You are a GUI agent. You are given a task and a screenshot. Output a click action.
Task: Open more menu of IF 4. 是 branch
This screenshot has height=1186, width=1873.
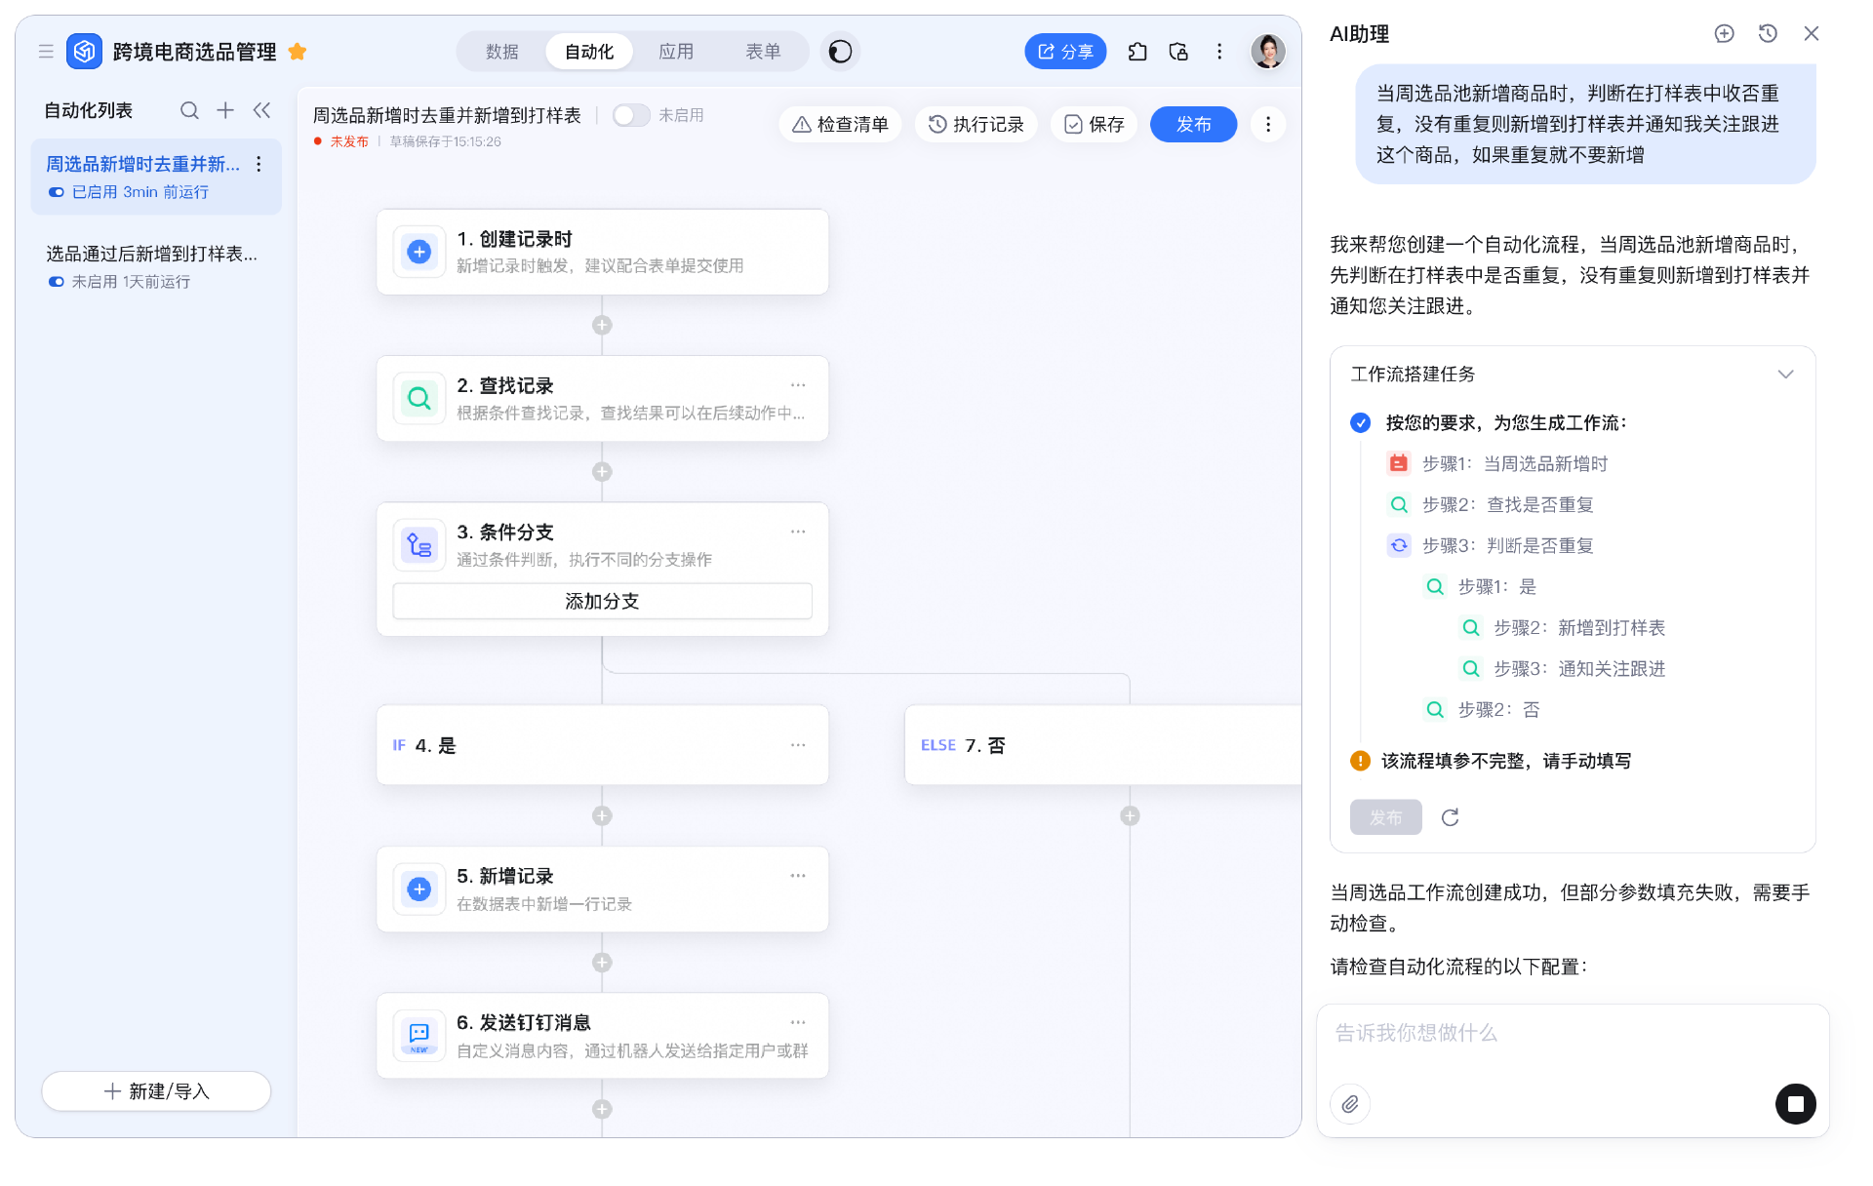[798, 745]
